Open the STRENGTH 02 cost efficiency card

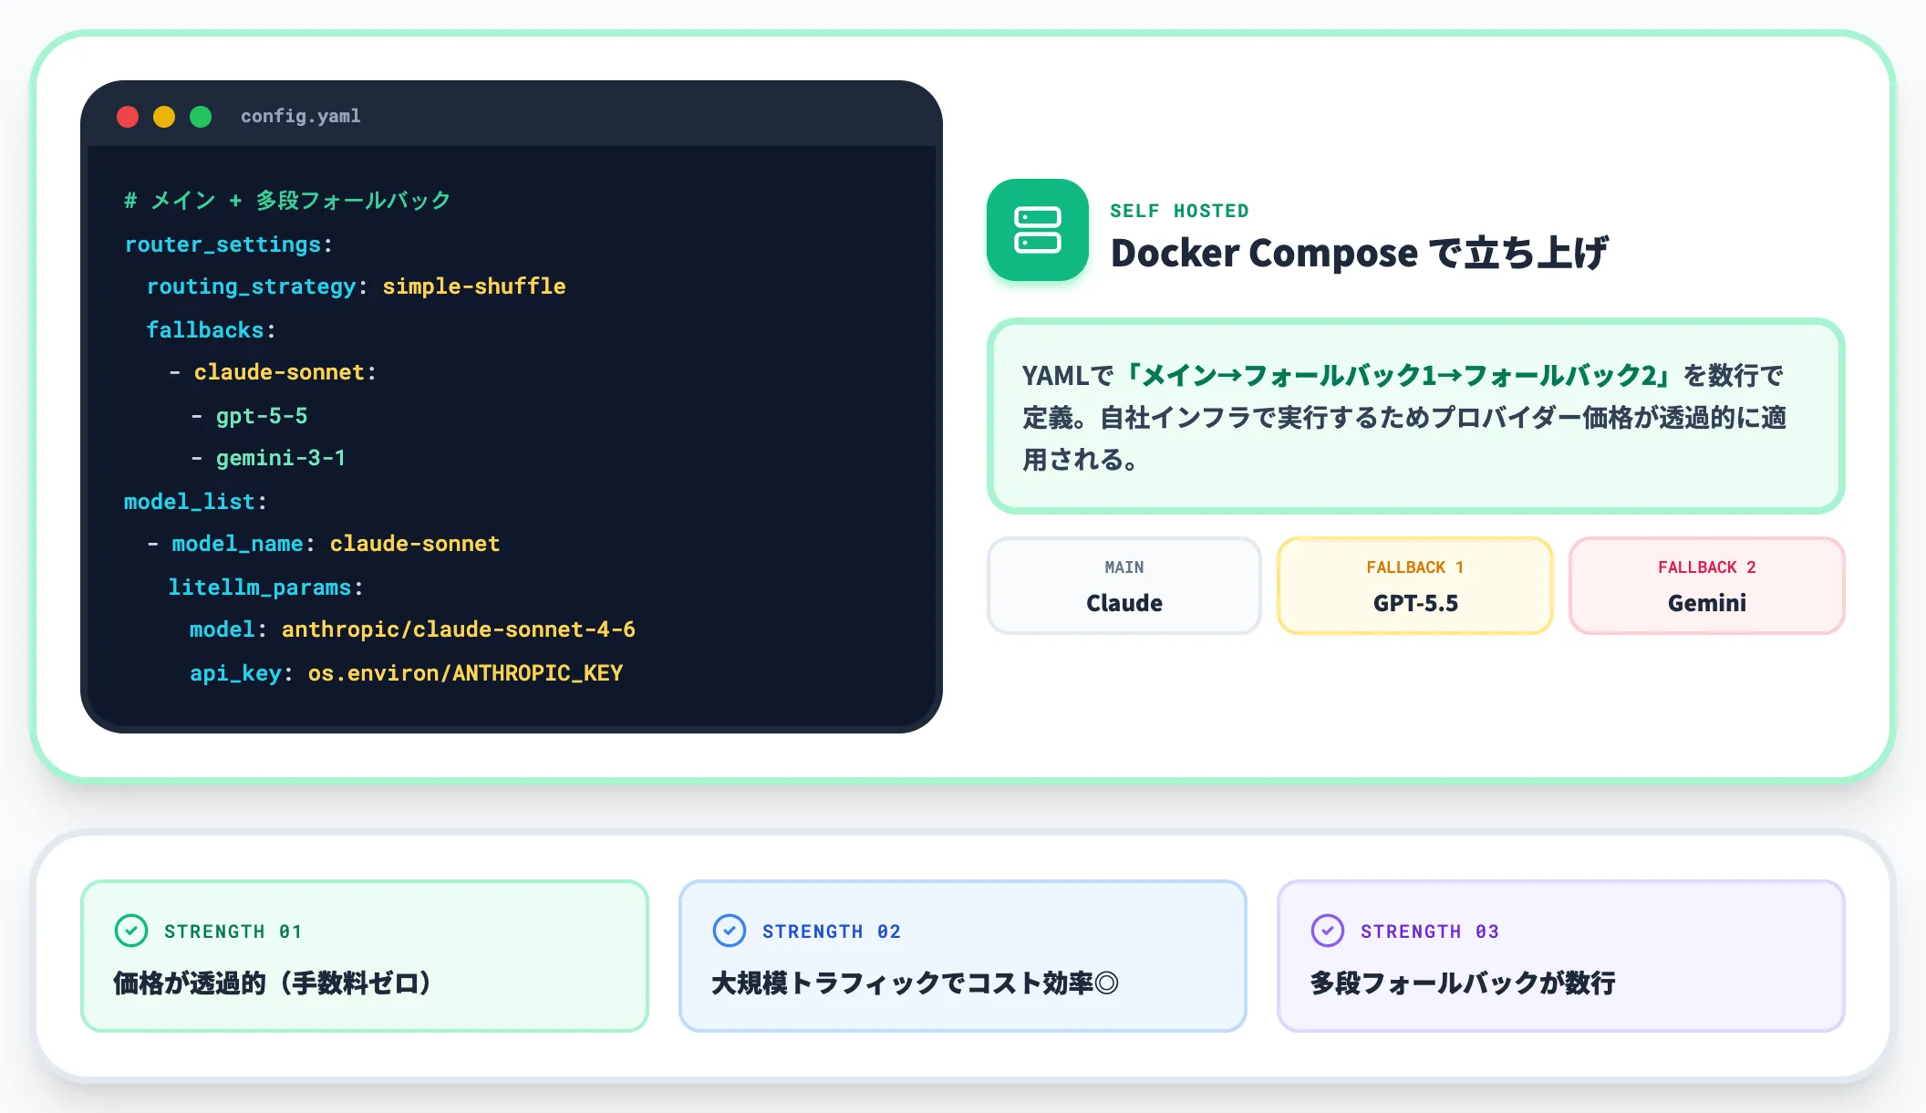pyautogui.click(x=963, y=956)
